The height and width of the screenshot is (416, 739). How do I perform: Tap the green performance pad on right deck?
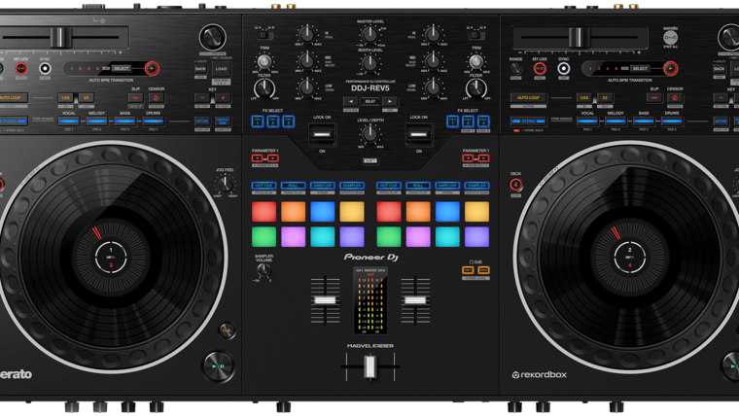389,237
